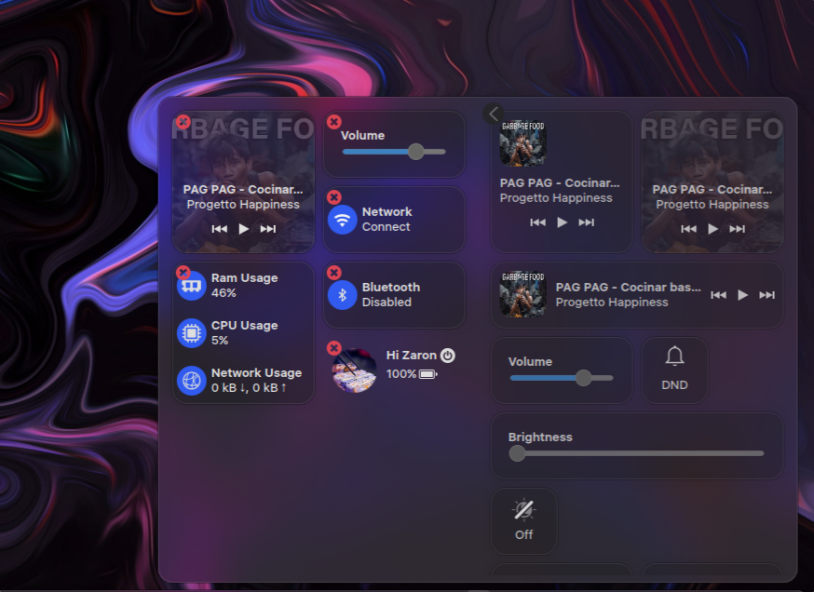Remove the active Volume widget with red X

[333, 122]
